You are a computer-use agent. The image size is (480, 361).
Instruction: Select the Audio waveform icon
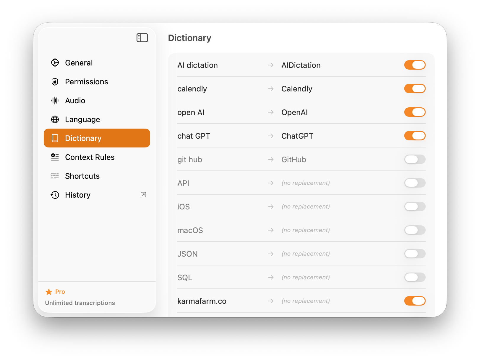55,101
